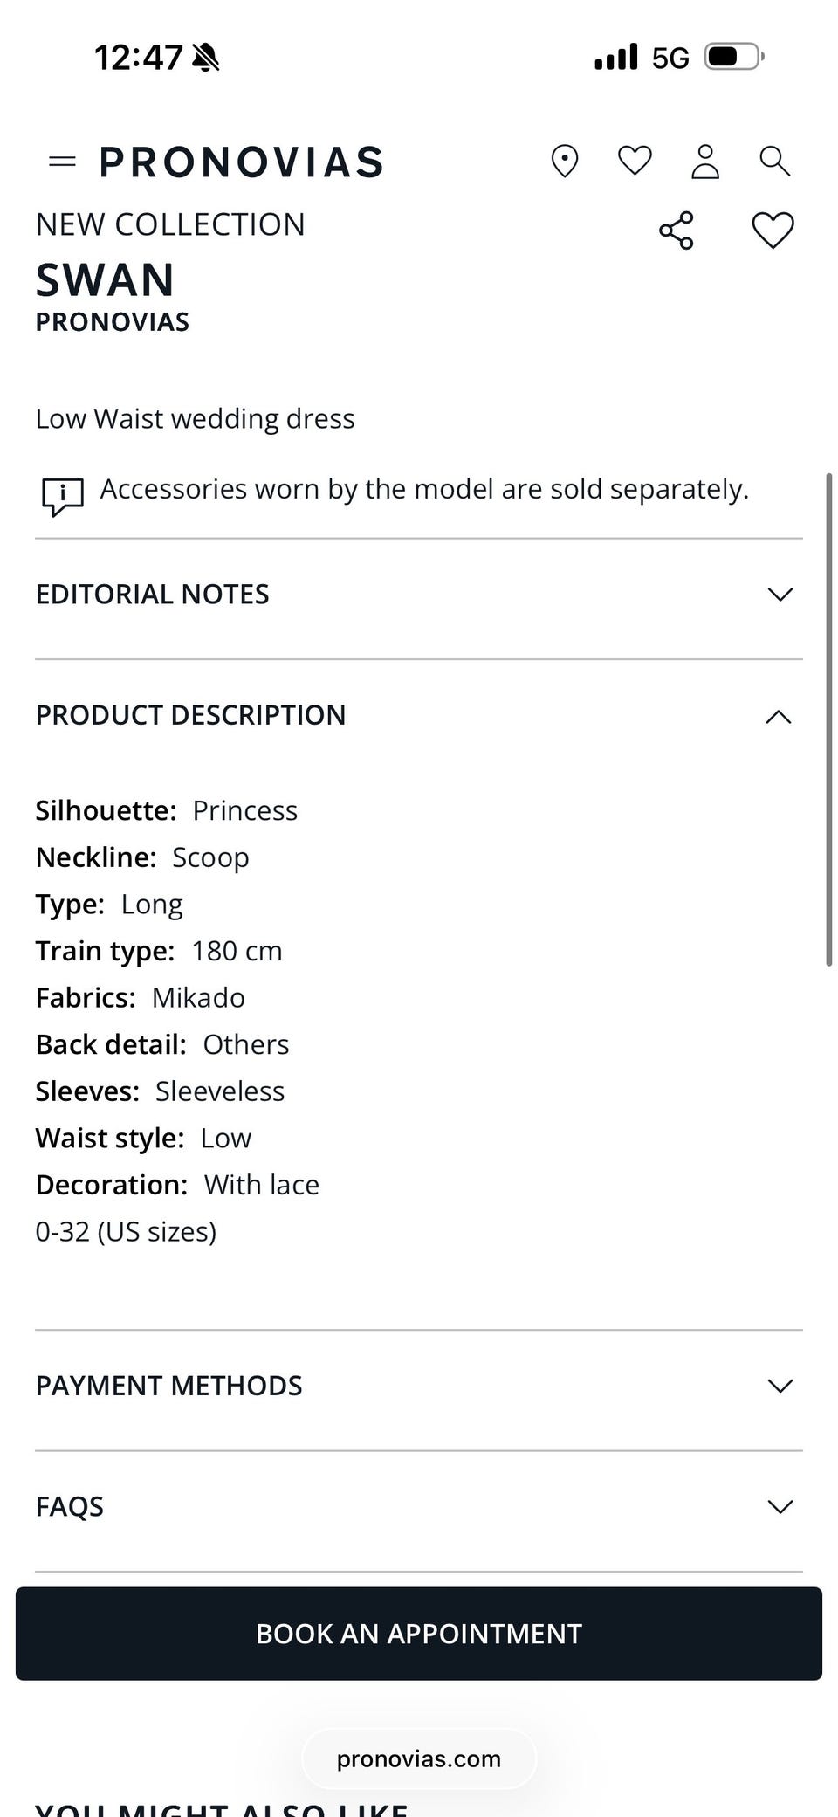
Task: Open the account profile icon
Action: (x=704, y=162)
